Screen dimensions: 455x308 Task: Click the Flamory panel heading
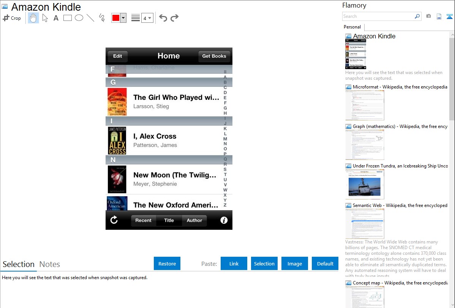(354, 5)
